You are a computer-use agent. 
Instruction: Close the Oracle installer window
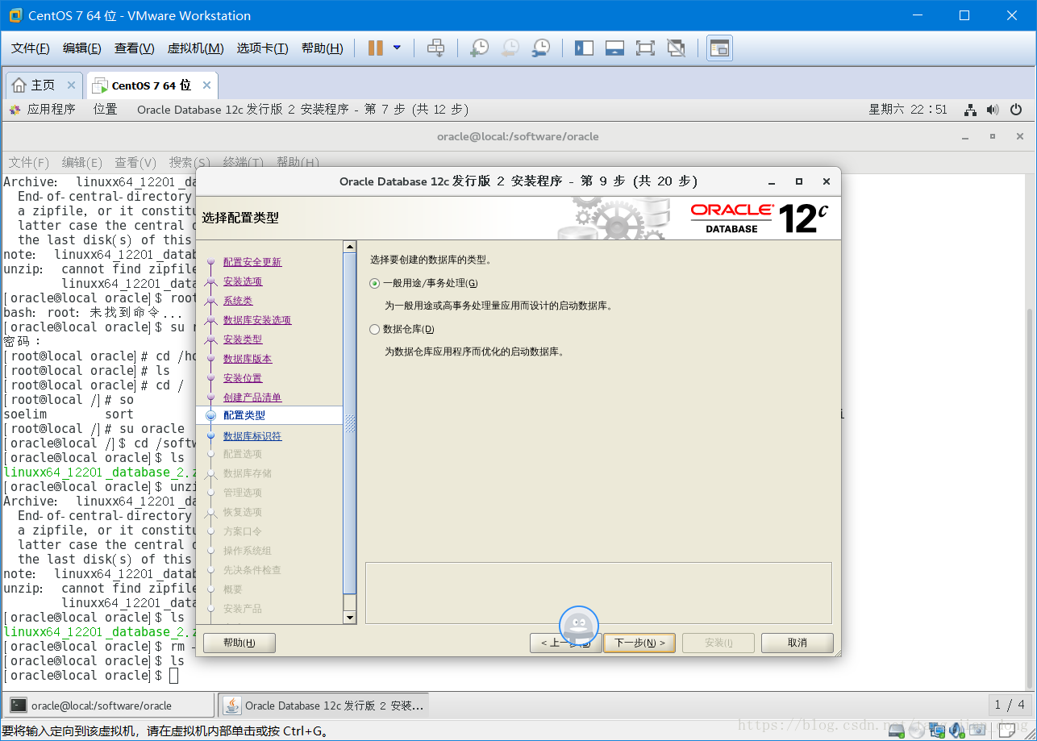[827, 181]
